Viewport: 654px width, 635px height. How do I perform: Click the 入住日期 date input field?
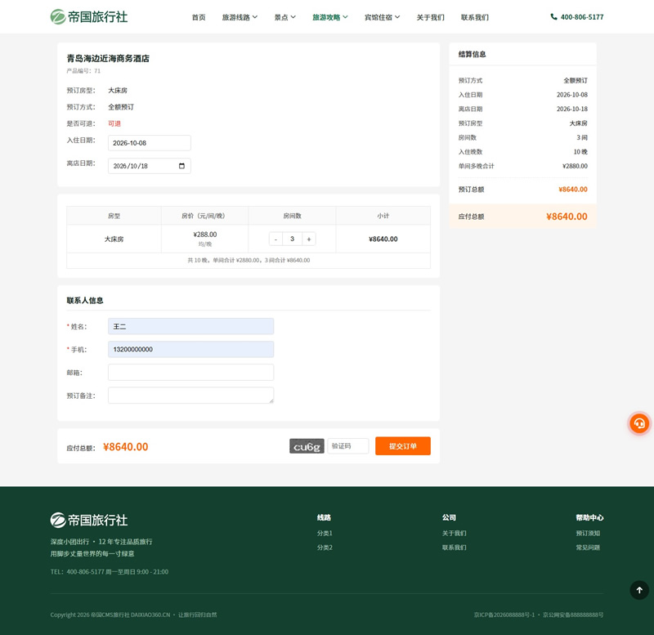pyautogui.click(x=150, y=143)
